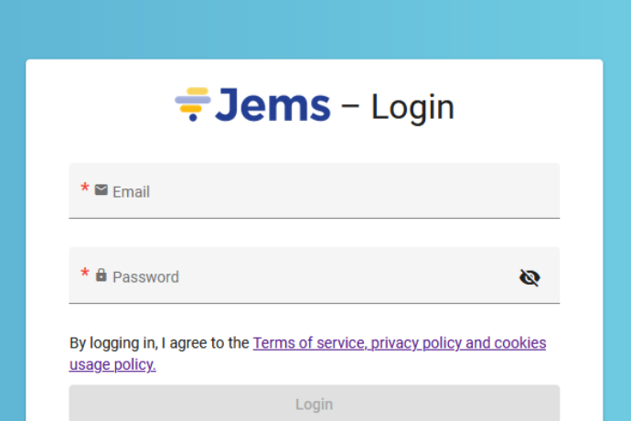Click the "Email" field label
The height and width of the screenshot is (421, 631).
pos(131,191)
